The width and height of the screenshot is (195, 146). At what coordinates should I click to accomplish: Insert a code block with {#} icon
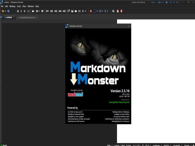79,11
